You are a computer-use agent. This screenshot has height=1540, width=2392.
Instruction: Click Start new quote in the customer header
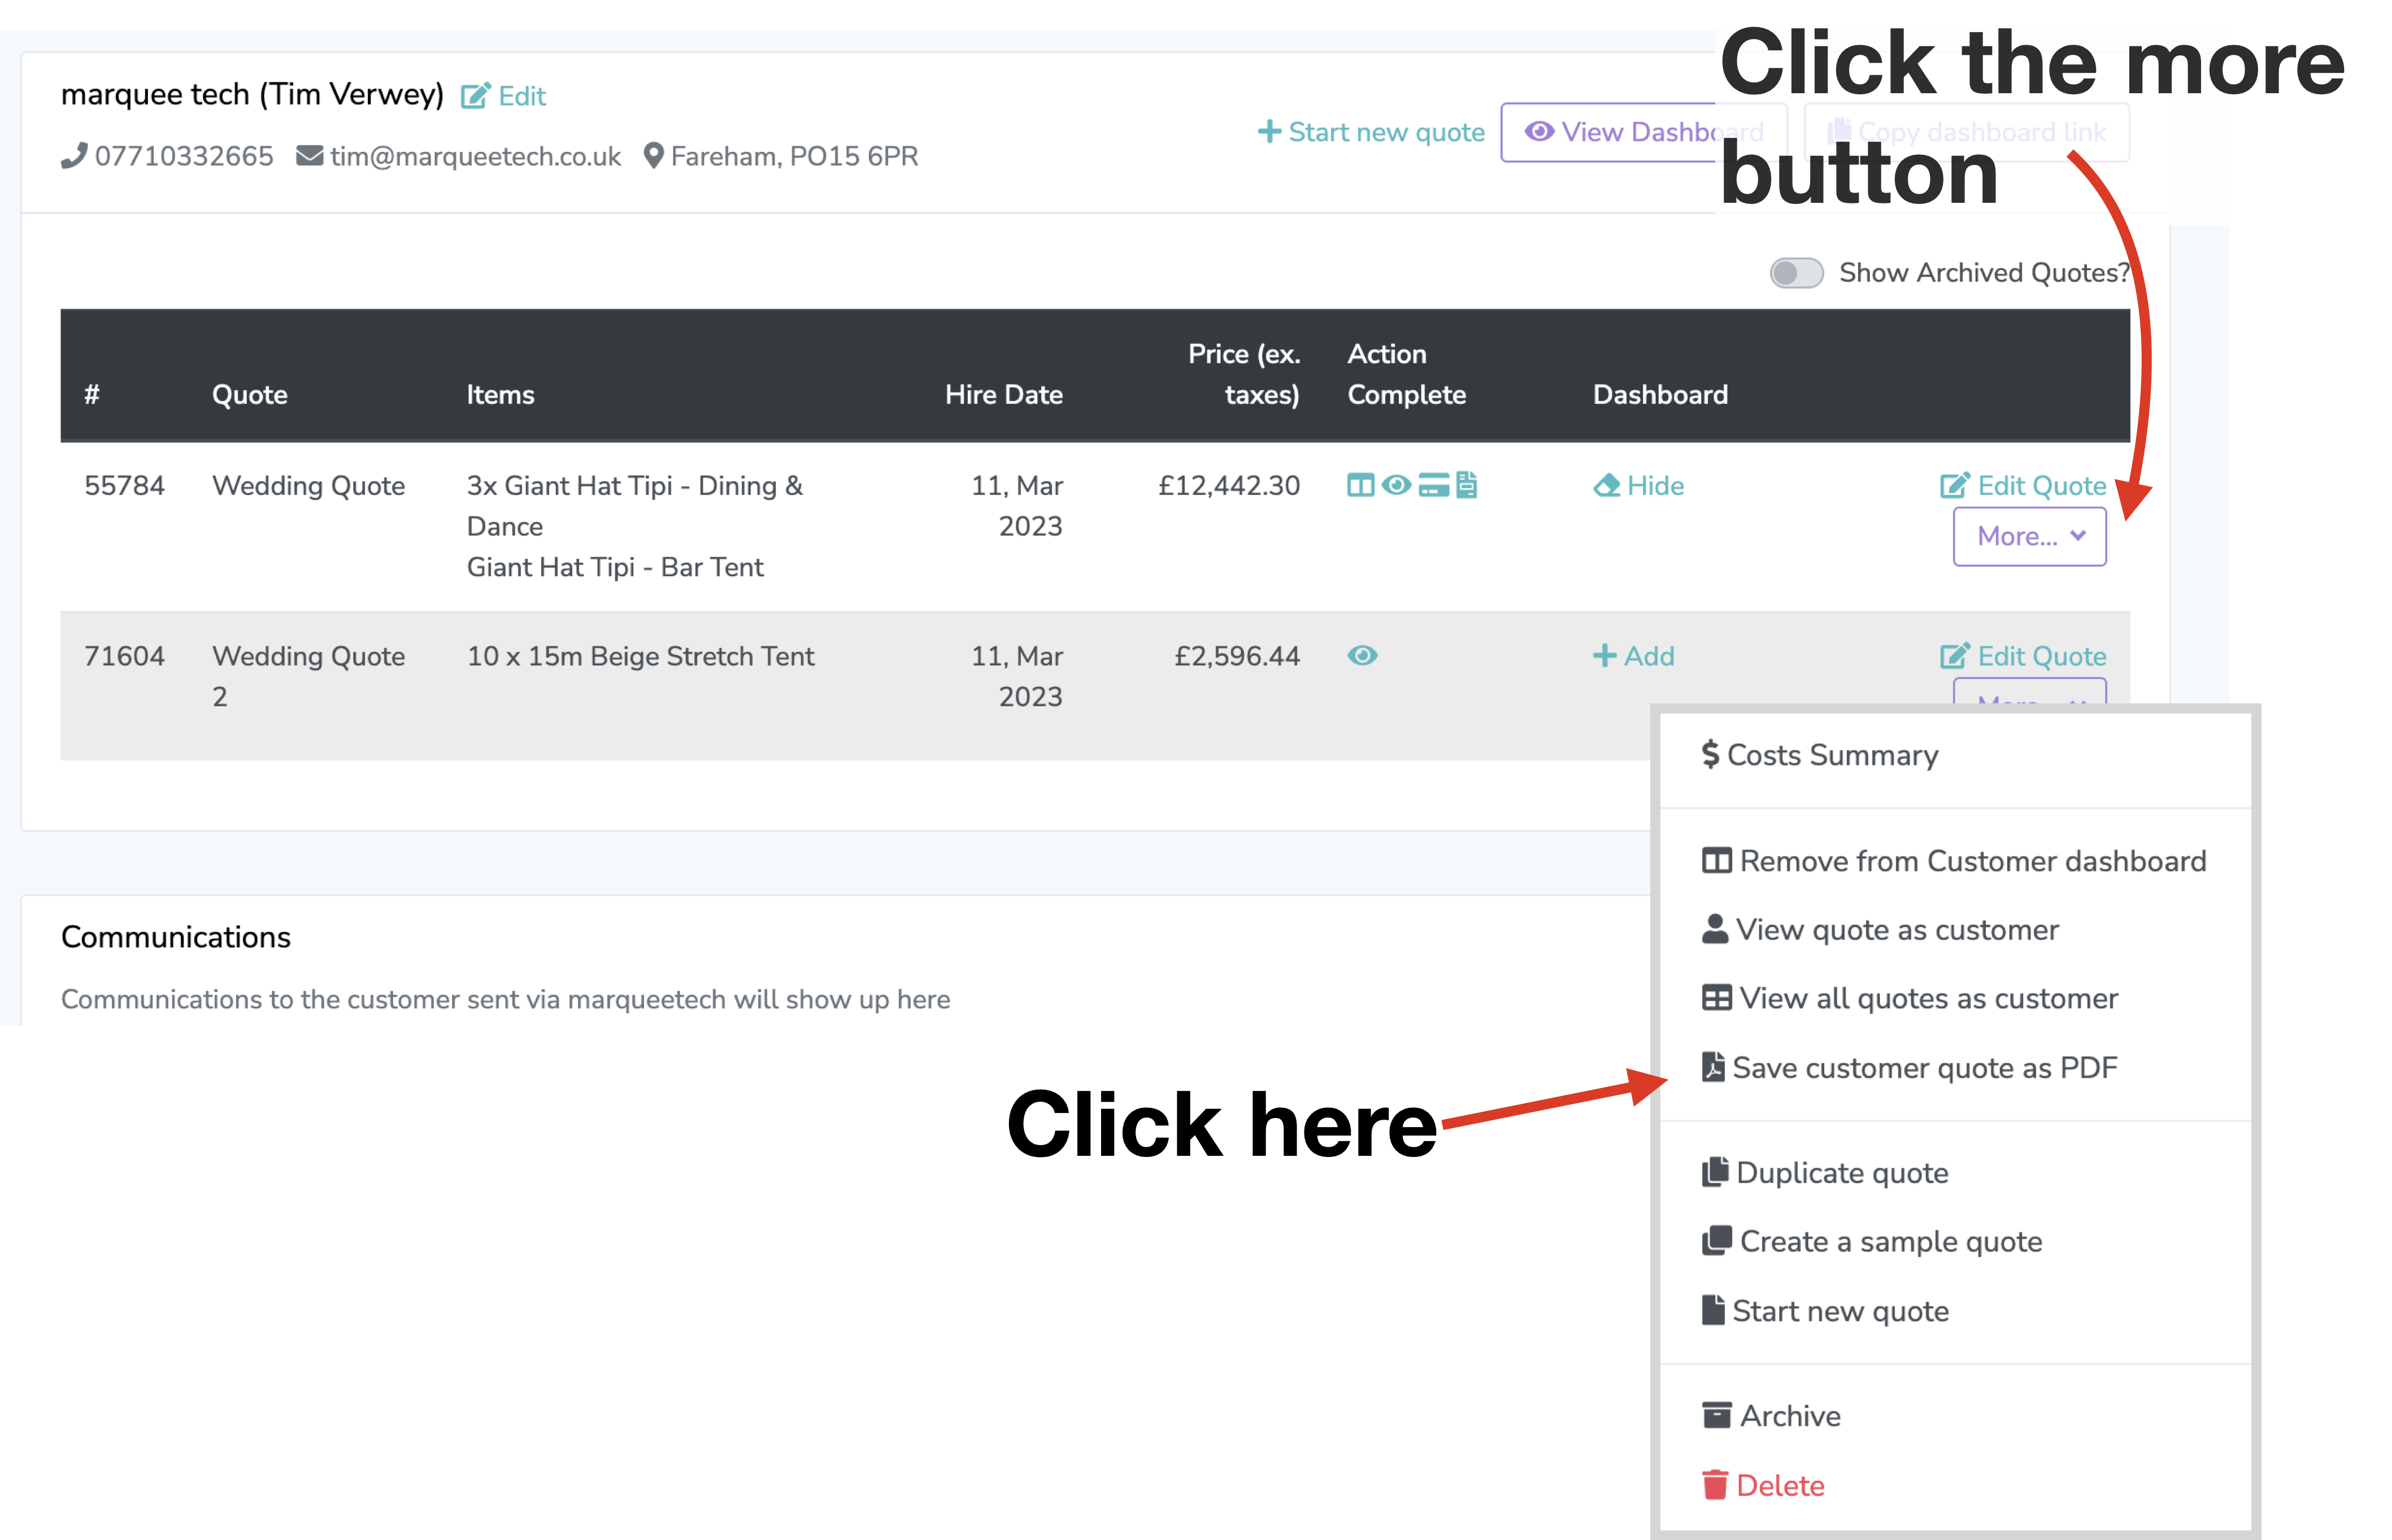(1371, 132)
